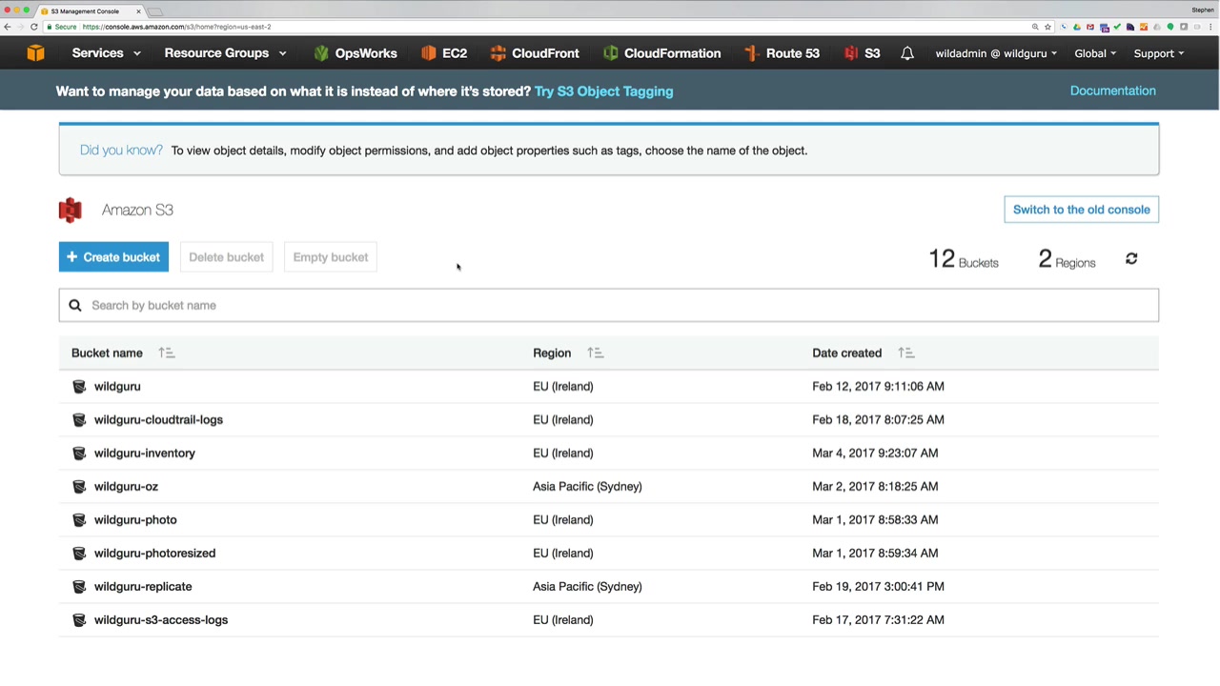Follow the Try S3 Object Tagging link
Screen dimensions: 1220x686
coord(603,91)
